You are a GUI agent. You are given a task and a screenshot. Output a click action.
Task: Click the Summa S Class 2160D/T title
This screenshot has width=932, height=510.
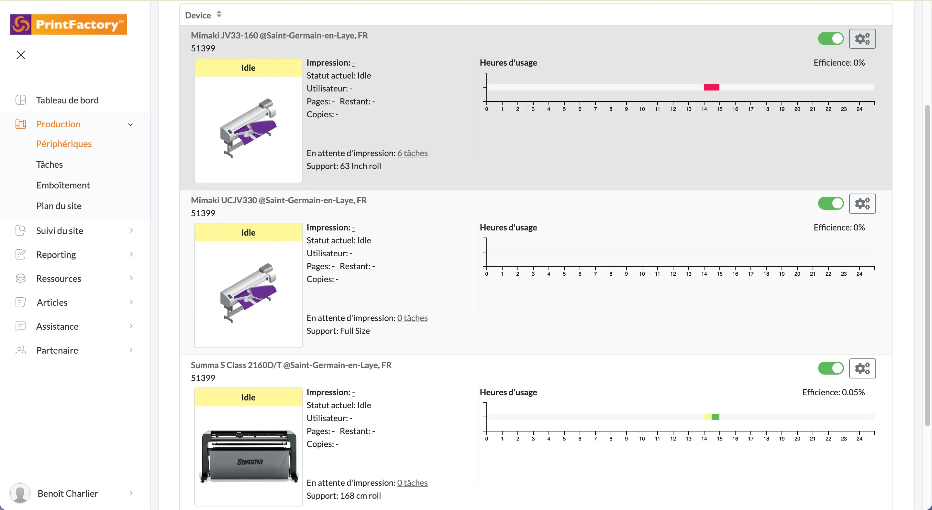(x=291, y=365)
